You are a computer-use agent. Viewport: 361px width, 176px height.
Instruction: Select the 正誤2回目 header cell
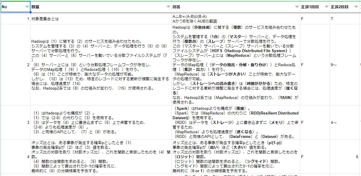pyautogui.click(x=345, y=7)
